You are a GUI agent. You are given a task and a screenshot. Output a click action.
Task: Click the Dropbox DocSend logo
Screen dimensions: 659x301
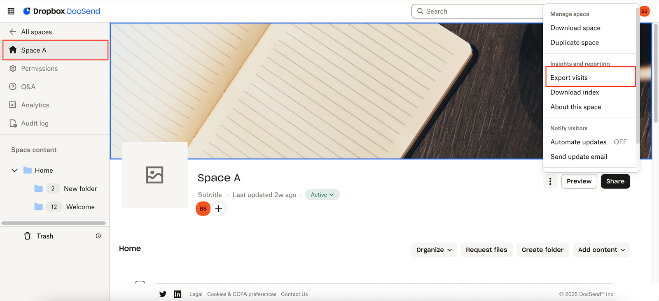click(x=62, y=11)
